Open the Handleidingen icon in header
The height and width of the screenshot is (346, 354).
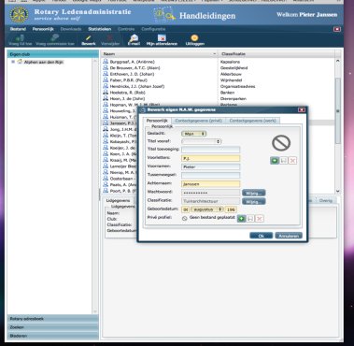[x=164, y=15]
